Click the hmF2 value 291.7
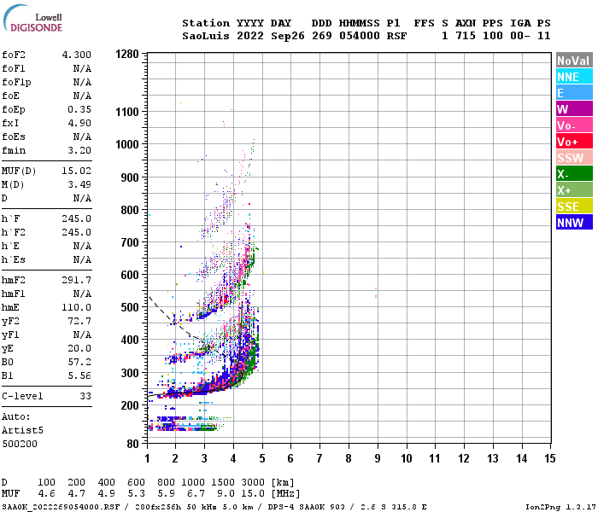Viewport: 598px width, 512px height. click(x=77, y=281)
